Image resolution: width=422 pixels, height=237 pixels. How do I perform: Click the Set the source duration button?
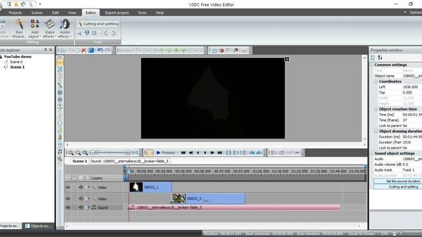(398, 181)
